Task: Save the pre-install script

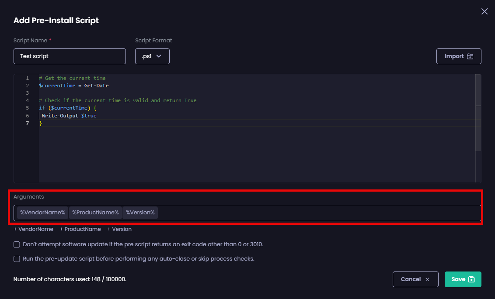Action: [x=463, y=279]
